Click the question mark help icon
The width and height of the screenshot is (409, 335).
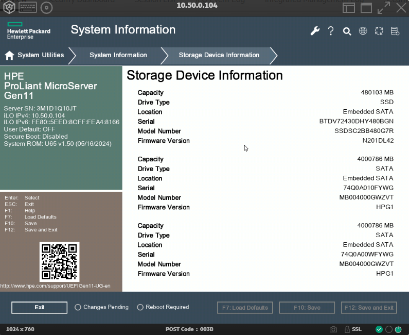331,31
